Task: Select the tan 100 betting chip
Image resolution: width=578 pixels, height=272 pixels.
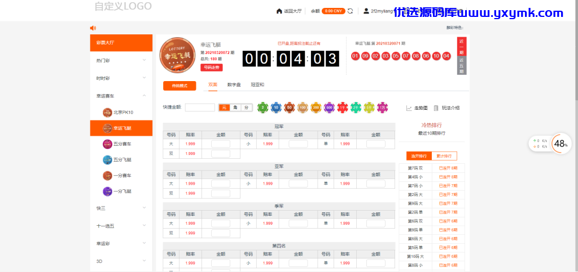Action: [x=303, y=108]
